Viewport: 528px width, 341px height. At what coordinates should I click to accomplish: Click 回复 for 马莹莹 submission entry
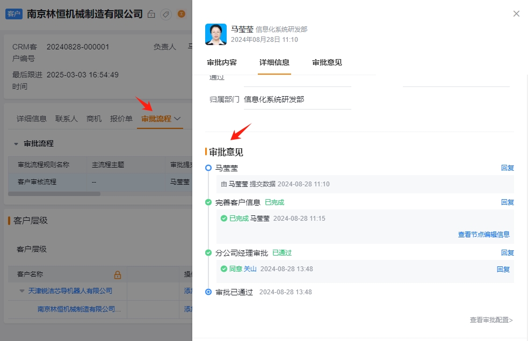tap(508, 168)
